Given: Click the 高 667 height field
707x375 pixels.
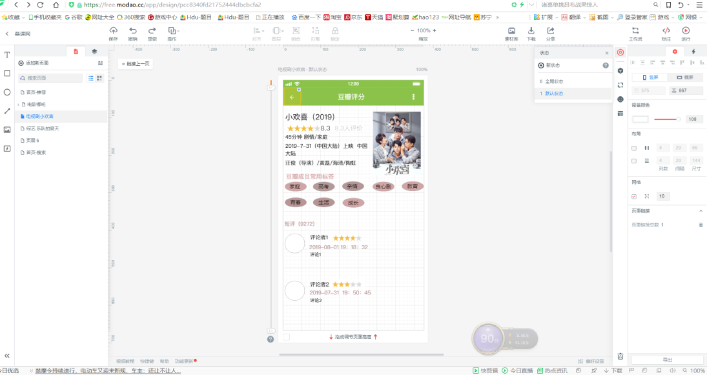Looking at the screenshot, I should [x=686, y=91].
